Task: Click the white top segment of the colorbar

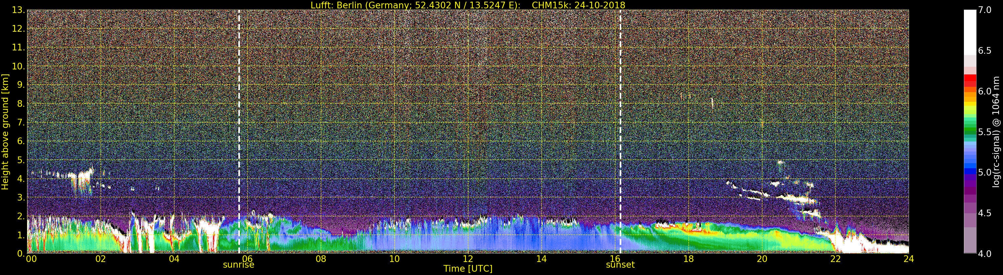Action: point(970,32)
